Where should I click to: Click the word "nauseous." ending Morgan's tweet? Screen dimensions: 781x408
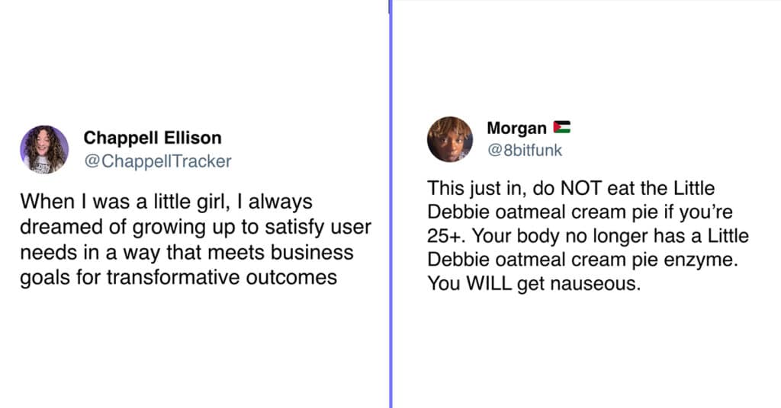point(604,284)
